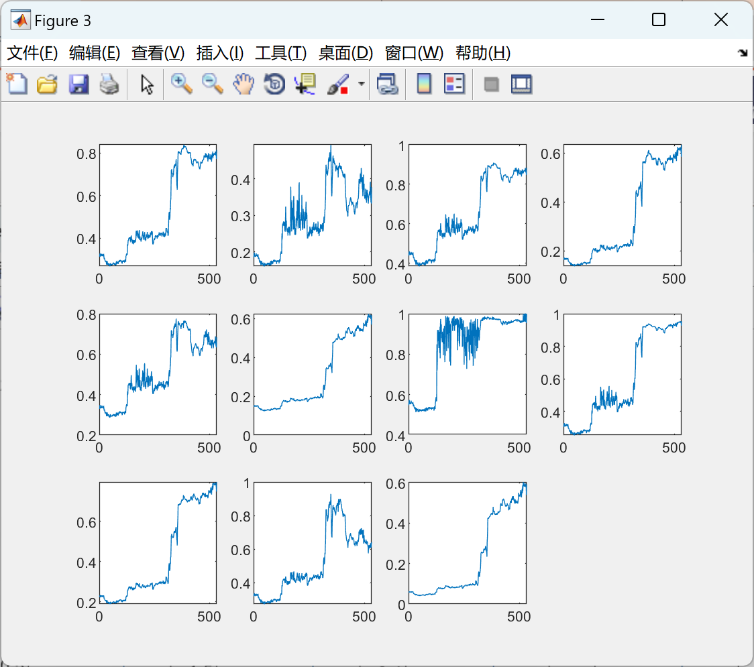
Task: Click the dock figure arrow in menu bar
Action: (x=743, y=53)
